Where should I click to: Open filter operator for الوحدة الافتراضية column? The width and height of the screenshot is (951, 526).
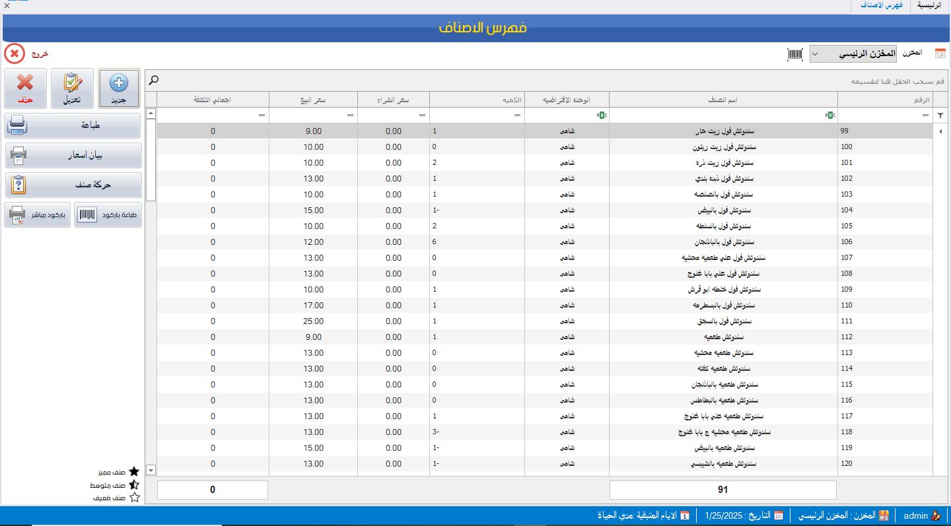601,115
